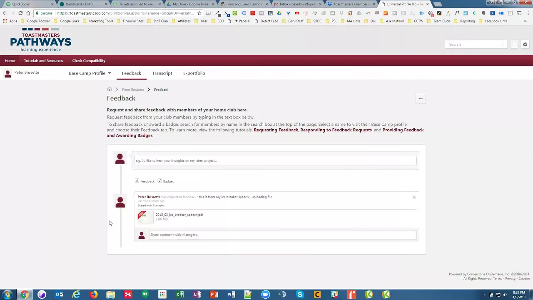Open the settings gear icon
This screenshot has height=300, width=533.
[x=525, y=44]
